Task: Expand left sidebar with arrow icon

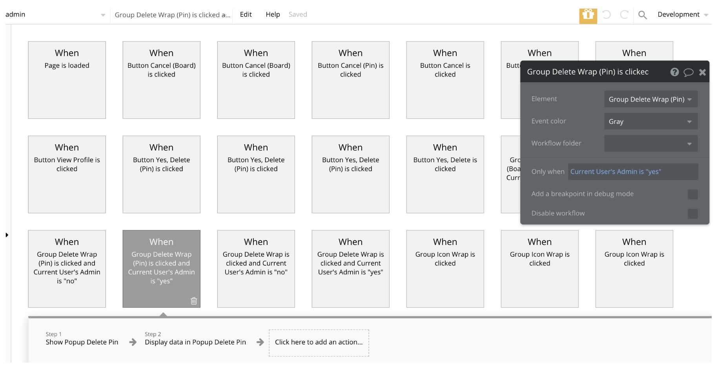Action: coord(7,235)
